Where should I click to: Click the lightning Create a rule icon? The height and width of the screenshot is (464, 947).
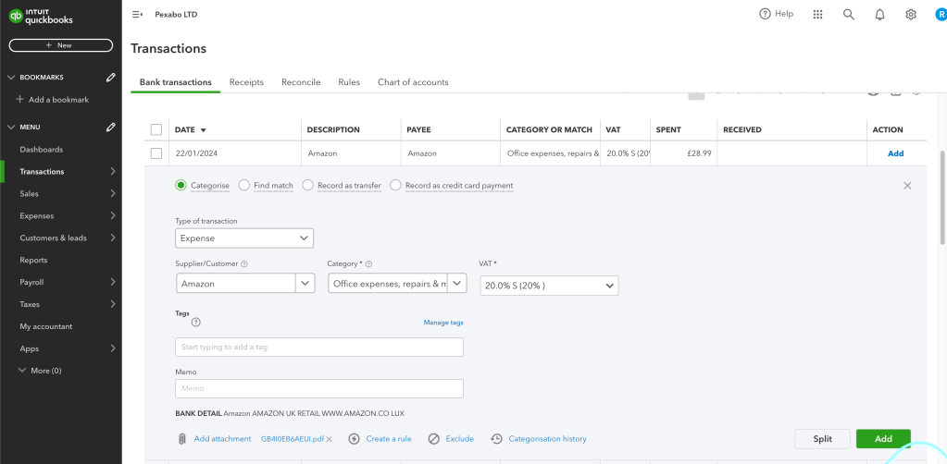pos(355,439)
